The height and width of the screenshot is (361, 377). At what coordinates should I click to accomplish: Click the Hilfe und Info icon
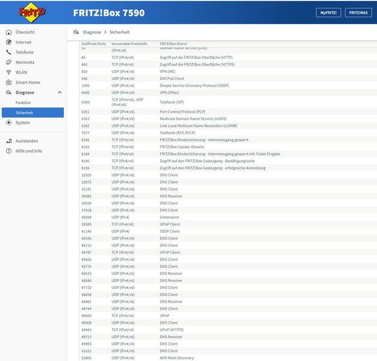pyautogui.click(x=8, y=151)
